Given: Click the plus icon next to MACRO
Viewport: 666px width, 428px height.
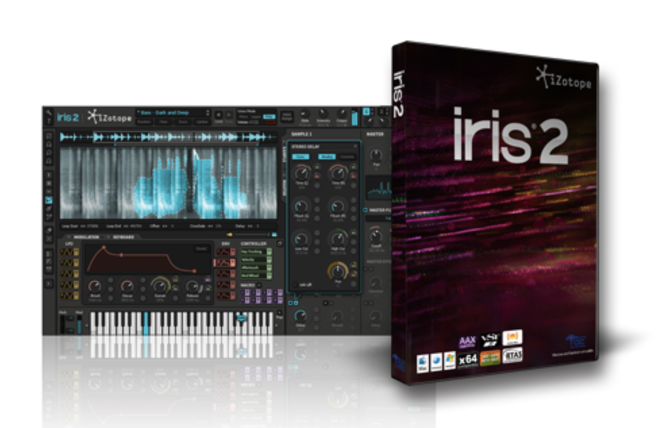Looking at the screenshot, I should click(259, 285).
